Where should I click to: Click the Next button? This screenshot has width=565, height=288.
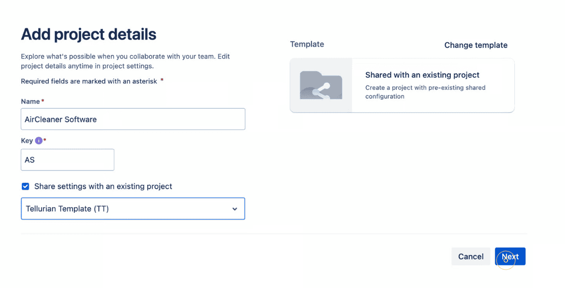click(510, 256)
